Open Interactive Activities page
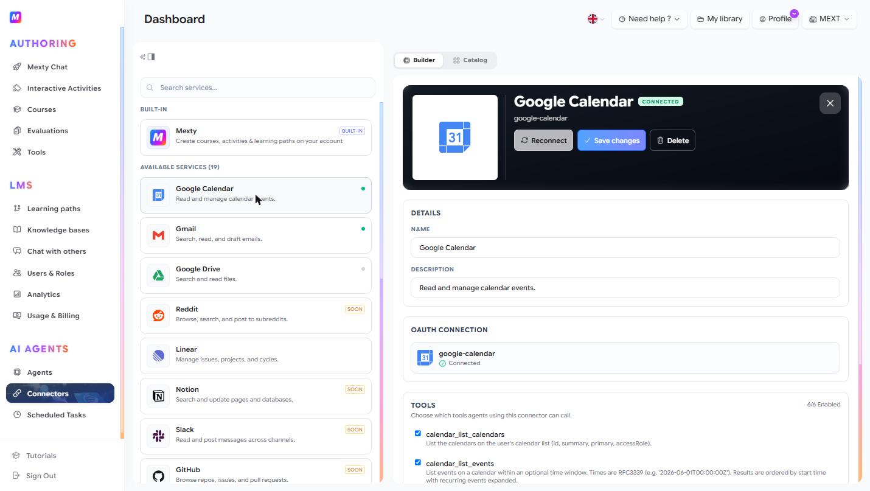 (64, 88)
